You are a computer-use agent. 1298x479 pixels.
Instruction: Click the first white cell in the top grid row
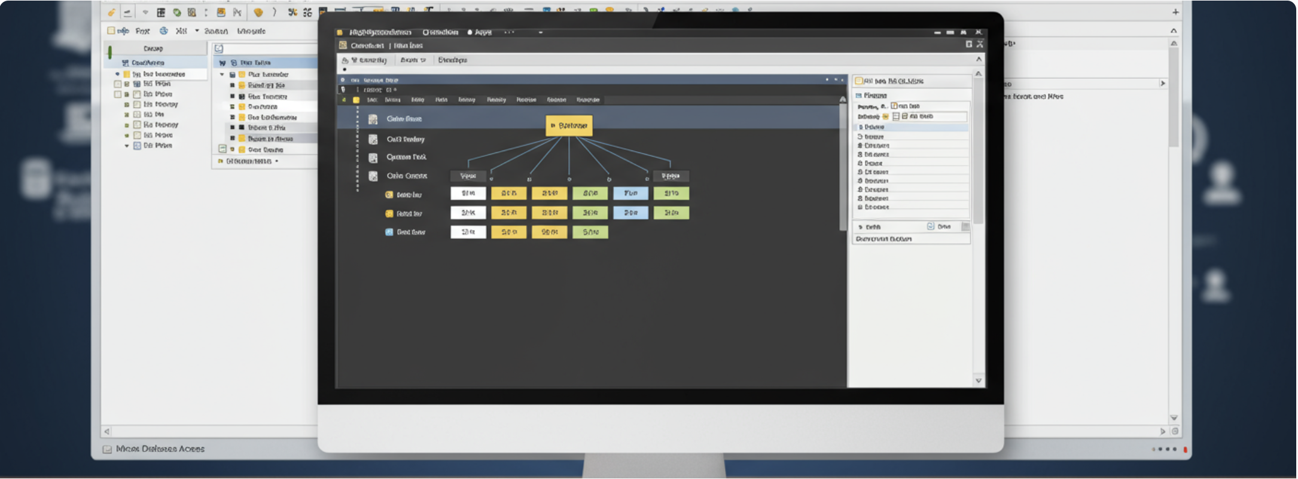point(468,194)
